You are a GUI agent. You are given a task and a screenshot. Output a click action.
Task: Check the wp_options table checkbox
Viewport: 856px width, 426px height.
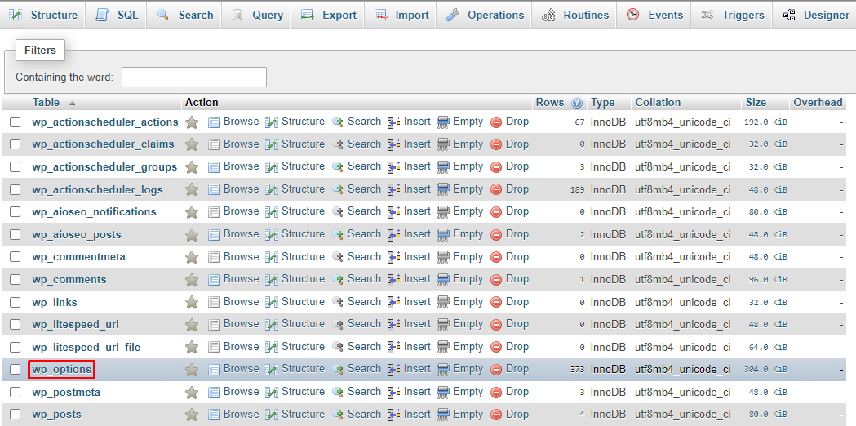tap(15, 370)
